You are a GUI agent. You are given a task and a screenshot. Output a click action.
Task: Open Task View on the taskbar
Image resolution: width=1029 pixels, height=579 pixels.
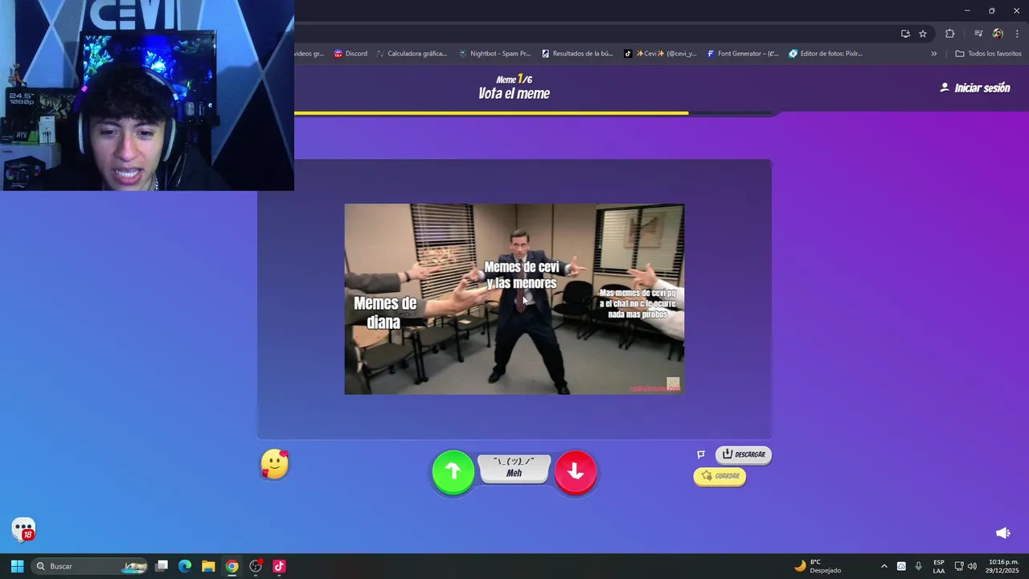162,566
